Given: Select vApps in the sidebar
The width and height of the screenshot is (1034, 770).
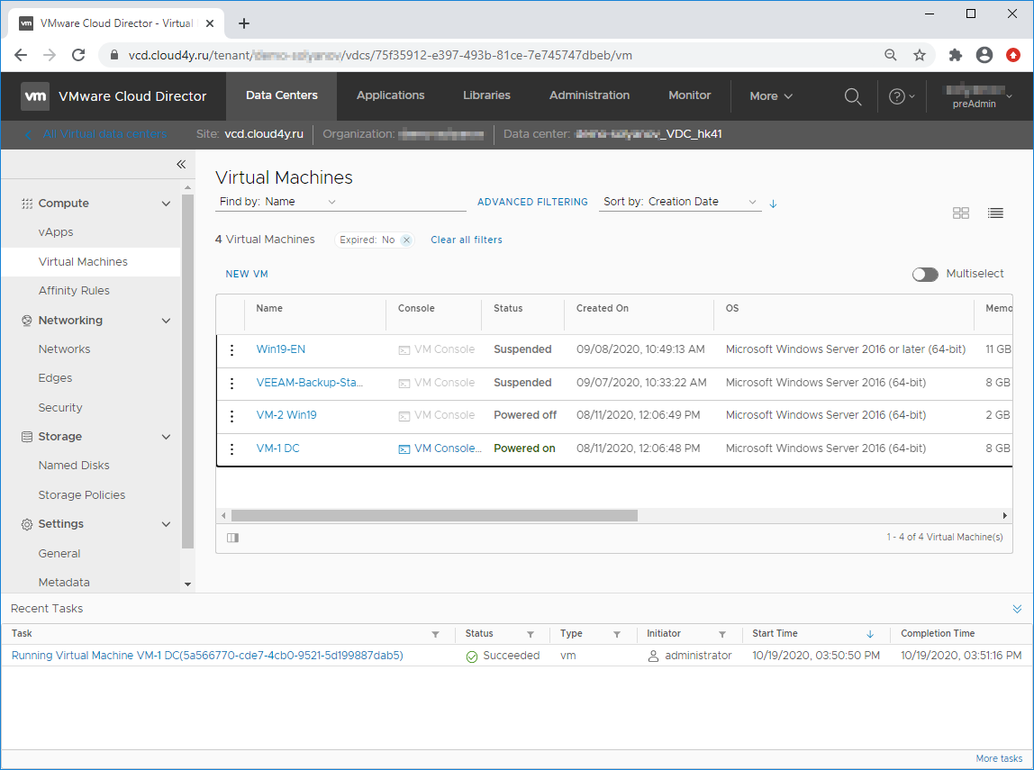Looking at the screenshot, I should [x=56, y=232].
